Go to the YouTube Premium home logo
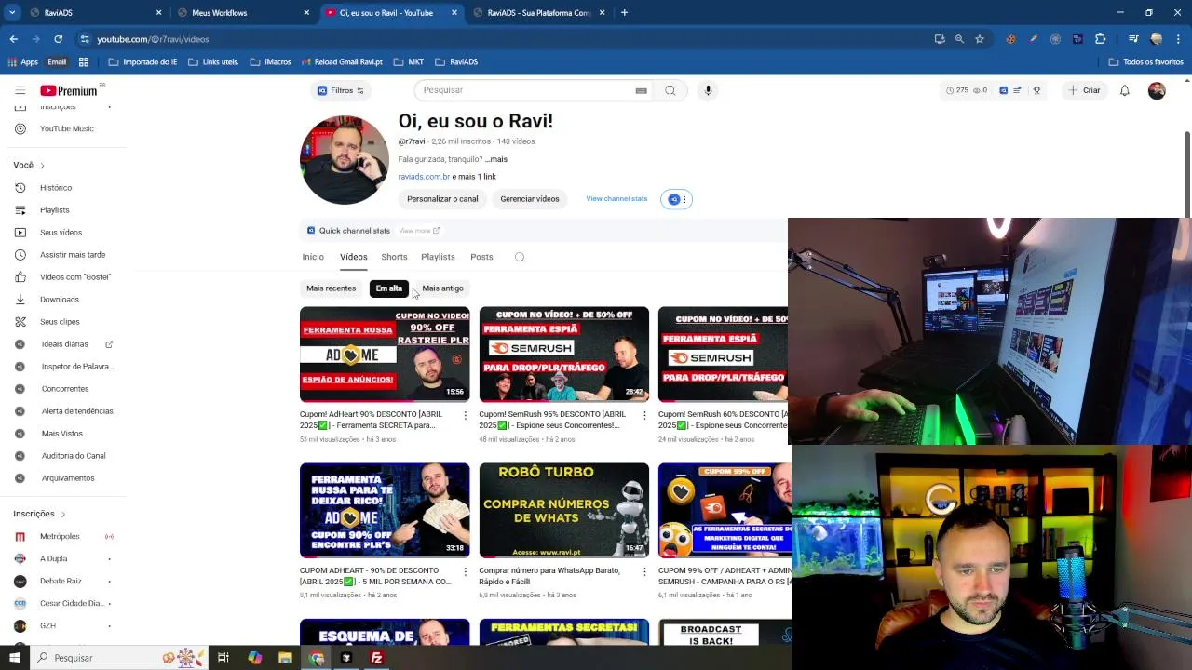Image resolution: width=1192 pixels, height=670 pixels. [68, 90]
